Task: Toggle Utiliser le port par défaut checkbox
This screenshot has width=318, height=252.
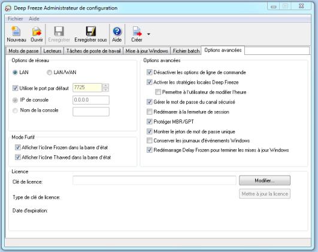Action: click(x=15, y=88)
